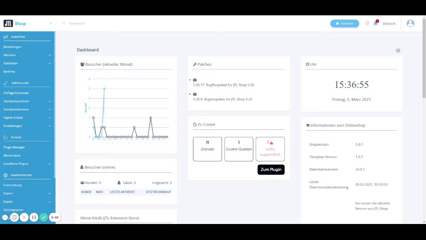Pause recording in the recorder toolbar
This screenshot has height=240, width=426.
(34, 217)
